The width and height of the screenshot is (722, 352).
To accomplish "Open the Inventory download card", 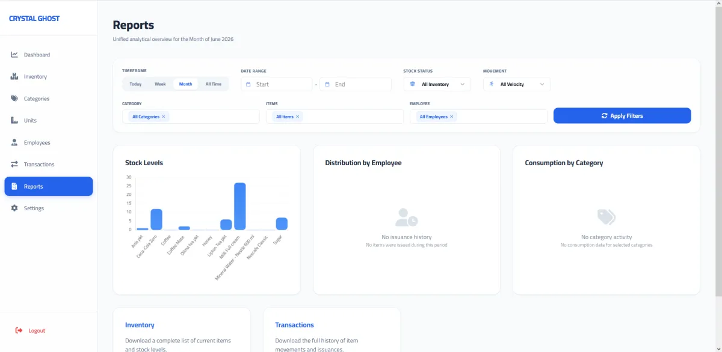I will (x=182, y=330).
